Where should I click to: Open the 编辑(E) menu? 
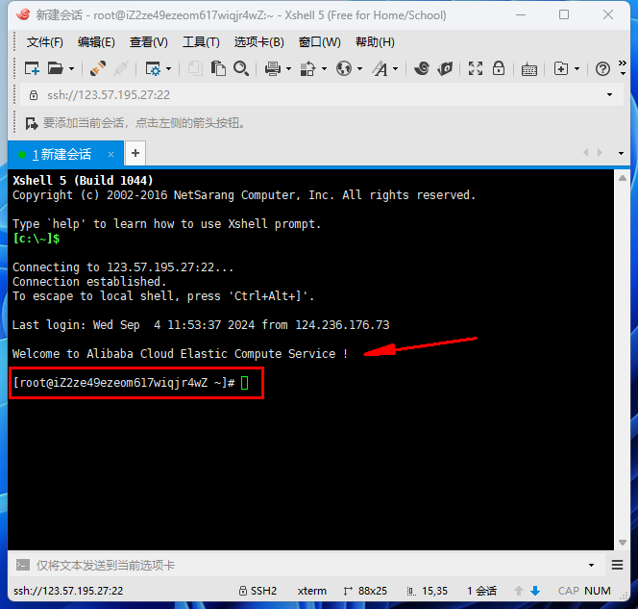click(x=96, y=42)
